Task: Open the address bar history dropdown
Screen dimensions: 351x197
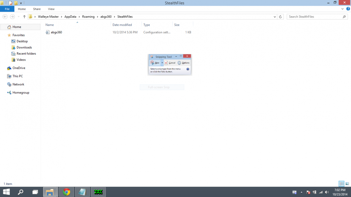Action: click(275, 17)
